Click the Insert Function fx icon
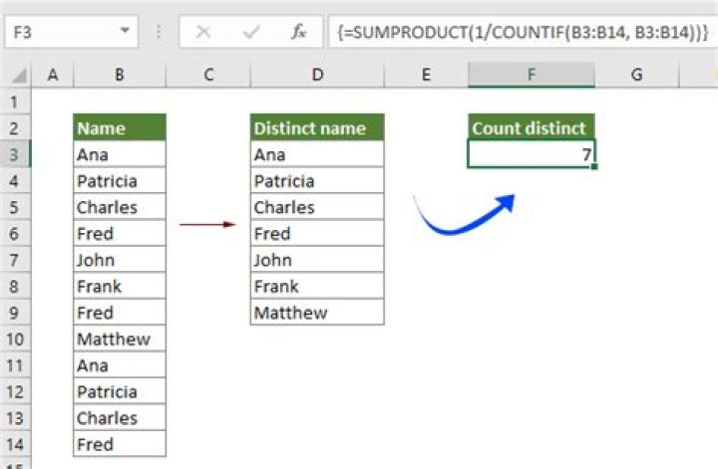Screen dimensions: 718x469 coord(298,32)
